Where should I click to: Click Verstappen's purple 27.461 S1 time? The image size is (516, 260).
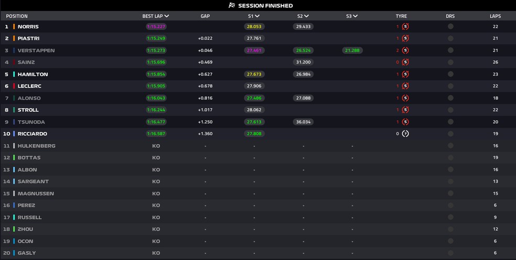(254, 51)
